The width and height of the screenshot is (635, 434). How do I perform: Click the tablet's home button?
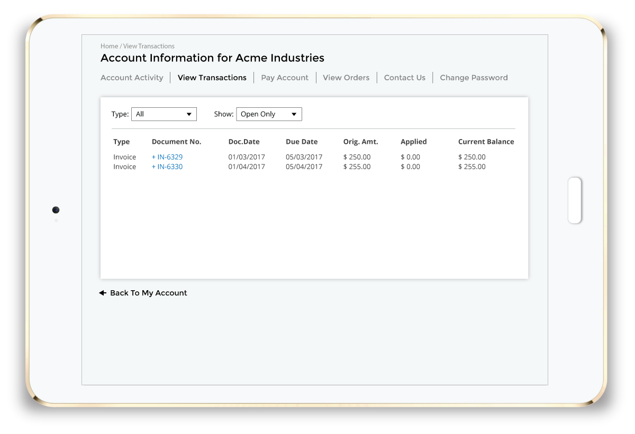point(575,200)
